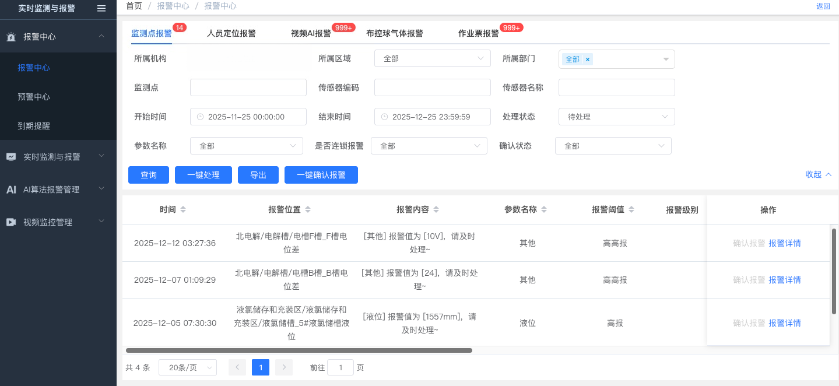Screen dimensions: 839x386
Task: Click the horizontal table scrollbar
Action: [299, 350]
